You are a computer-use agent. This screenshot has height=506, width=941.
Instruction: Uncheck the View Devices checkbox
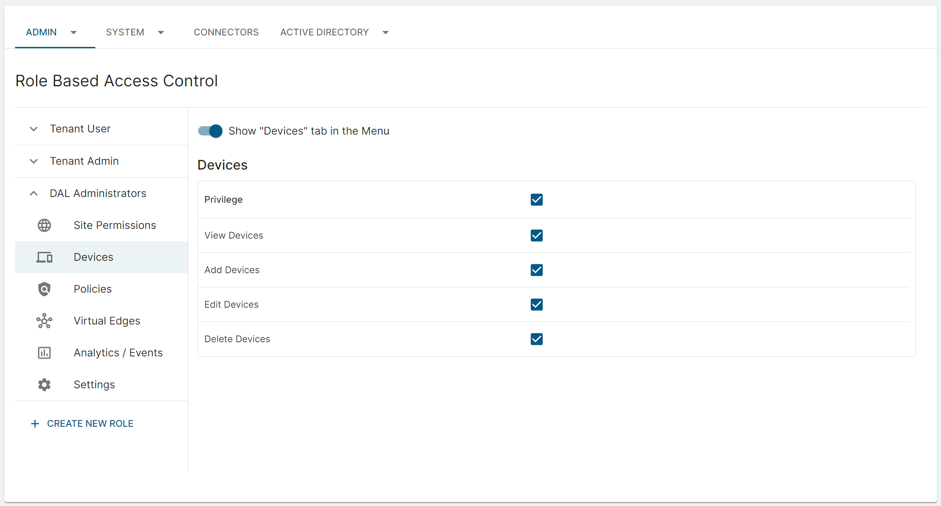tap(536, 236)
